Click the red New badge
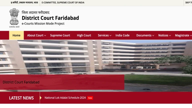Viewport: 192px width, 108px height. pyautogui.click(x=90, y=98)
